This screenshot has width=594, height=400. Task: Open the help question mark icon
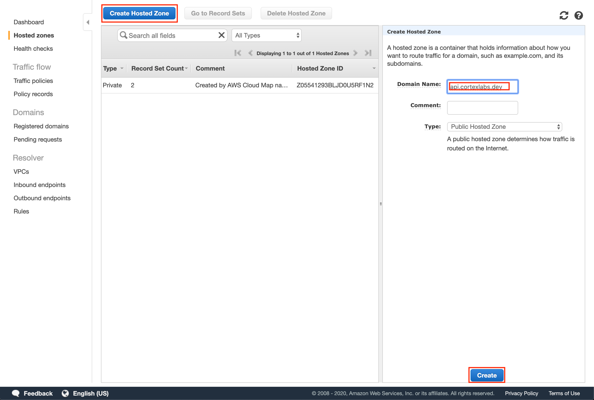coord(579,15)
